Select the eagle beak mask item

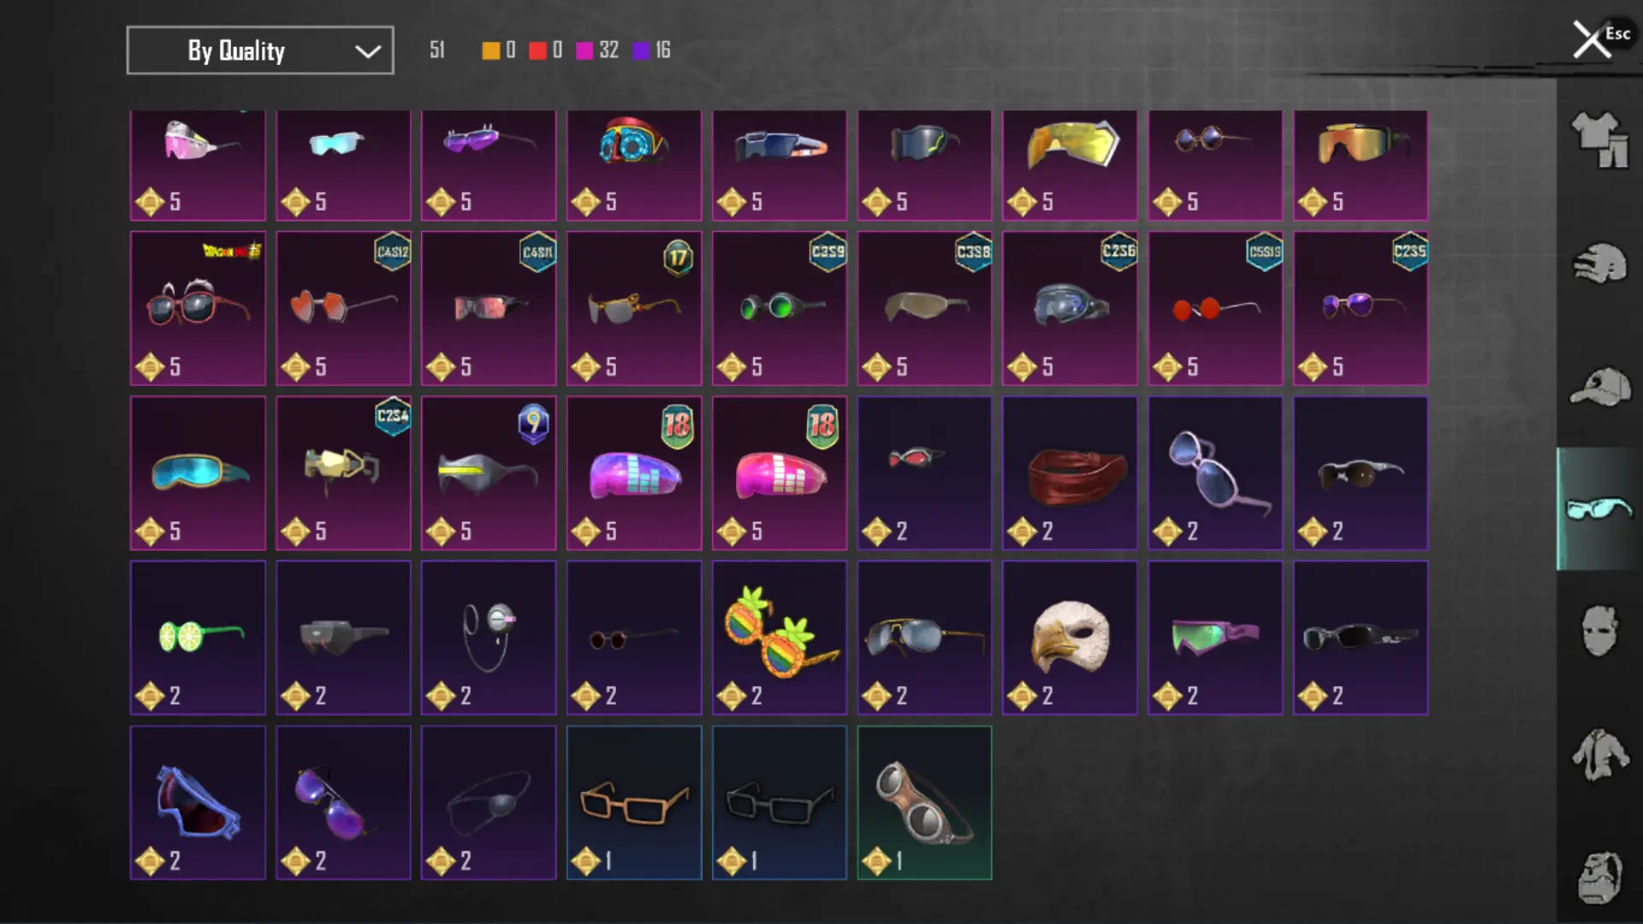point(1070,637)
